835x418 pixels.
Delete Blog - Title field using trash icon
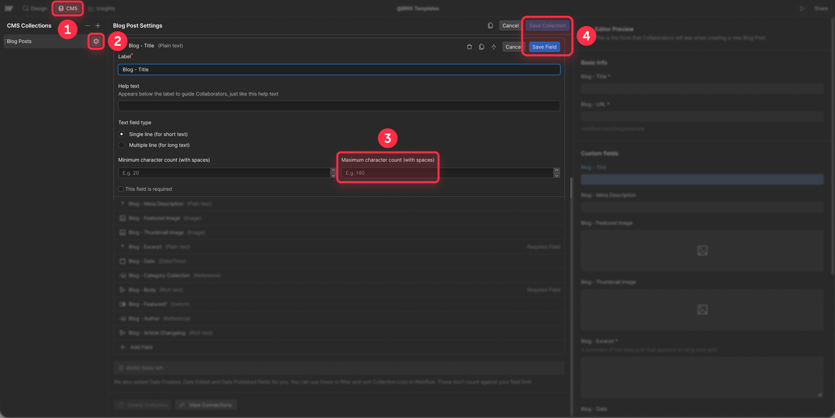(x=469, y=46)
